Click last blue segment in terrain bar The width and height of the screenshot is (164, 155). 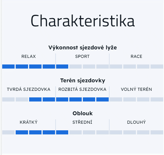pyautogui.click(x=102, y=99)
